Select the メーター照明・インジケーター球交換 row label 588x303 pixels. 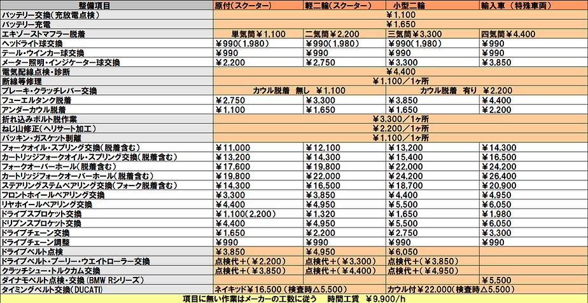pos(106,62)
